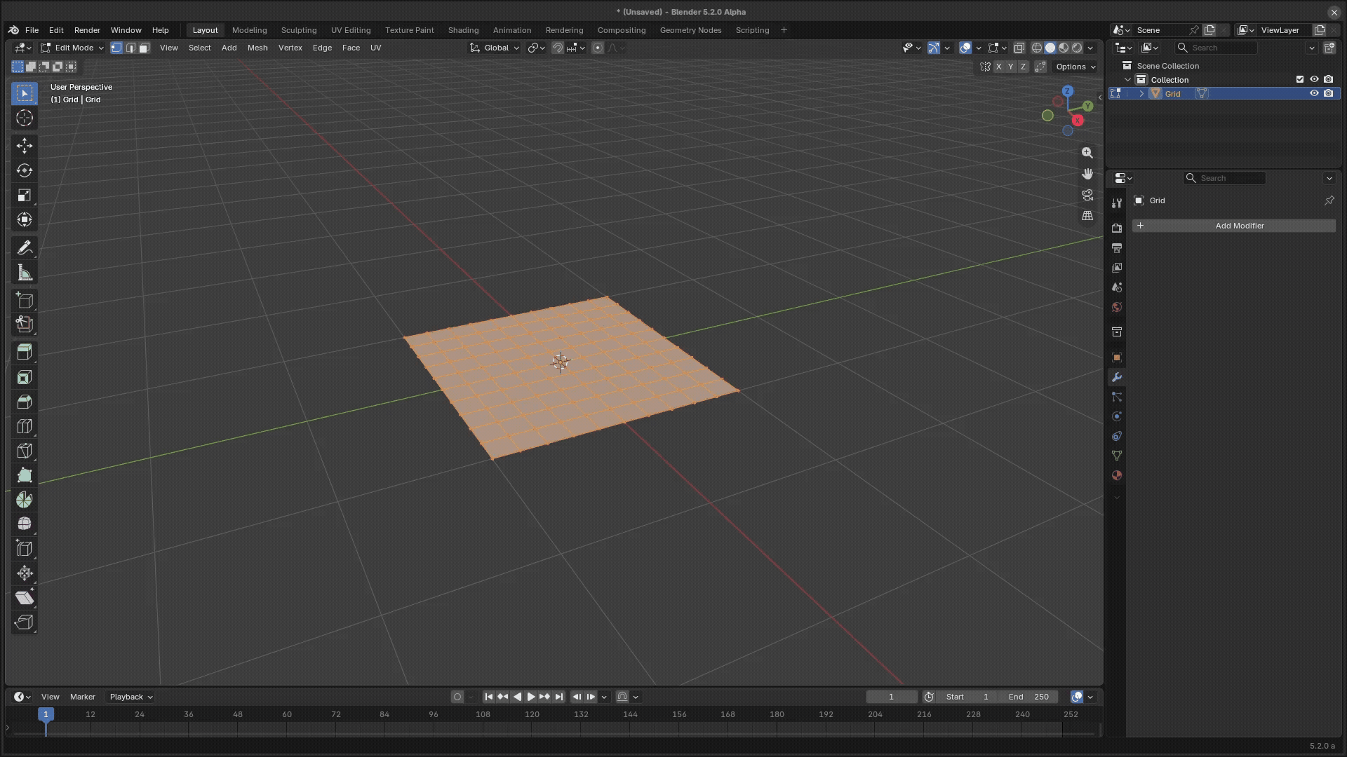Click the Add Modifier button
1347x757 pixels.
(1233, 226)
